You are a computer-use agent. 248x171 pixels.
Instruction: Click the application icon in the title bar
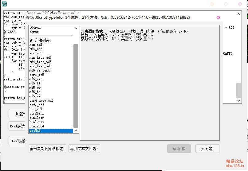pyautogui.click(x=4, y=4)
